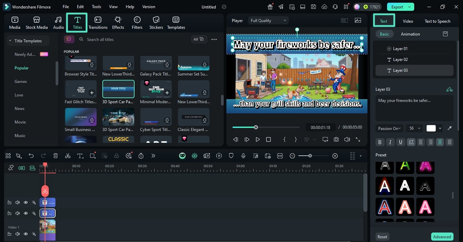Viewport: 463px width, 242px height.
Task: Click the microphone voiceover icon
Action: pyautogui.click(x=243, y=156)
